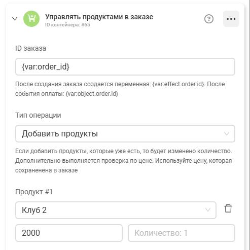Screen dimensions: 250x250
Task: Click the ID контейнера: #65 label
Action: pos(67,25)
